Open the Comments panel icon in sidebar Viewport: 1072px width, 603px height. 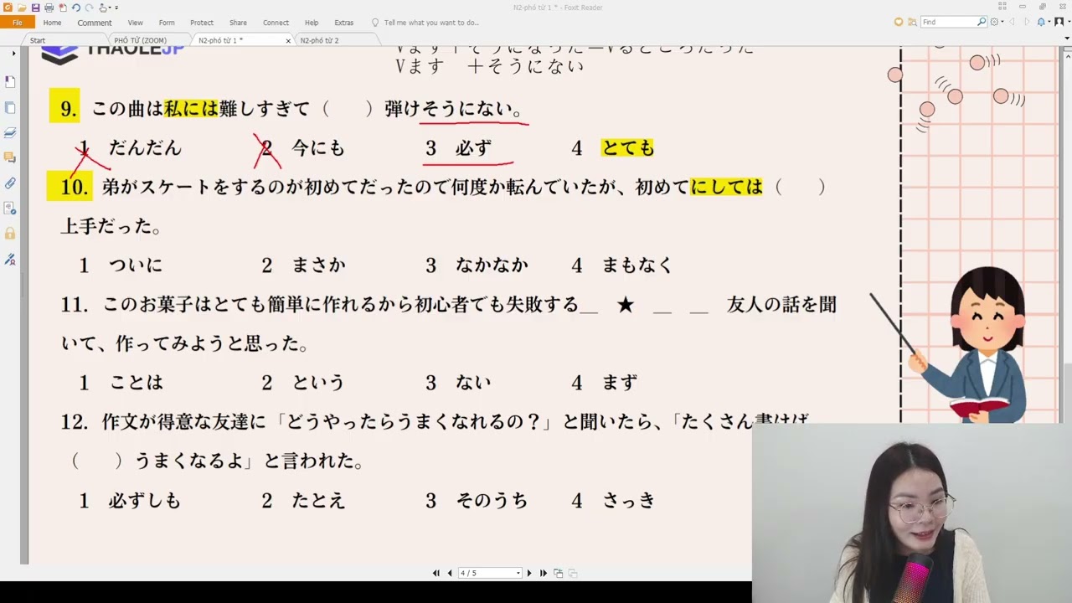click(10, 157)
